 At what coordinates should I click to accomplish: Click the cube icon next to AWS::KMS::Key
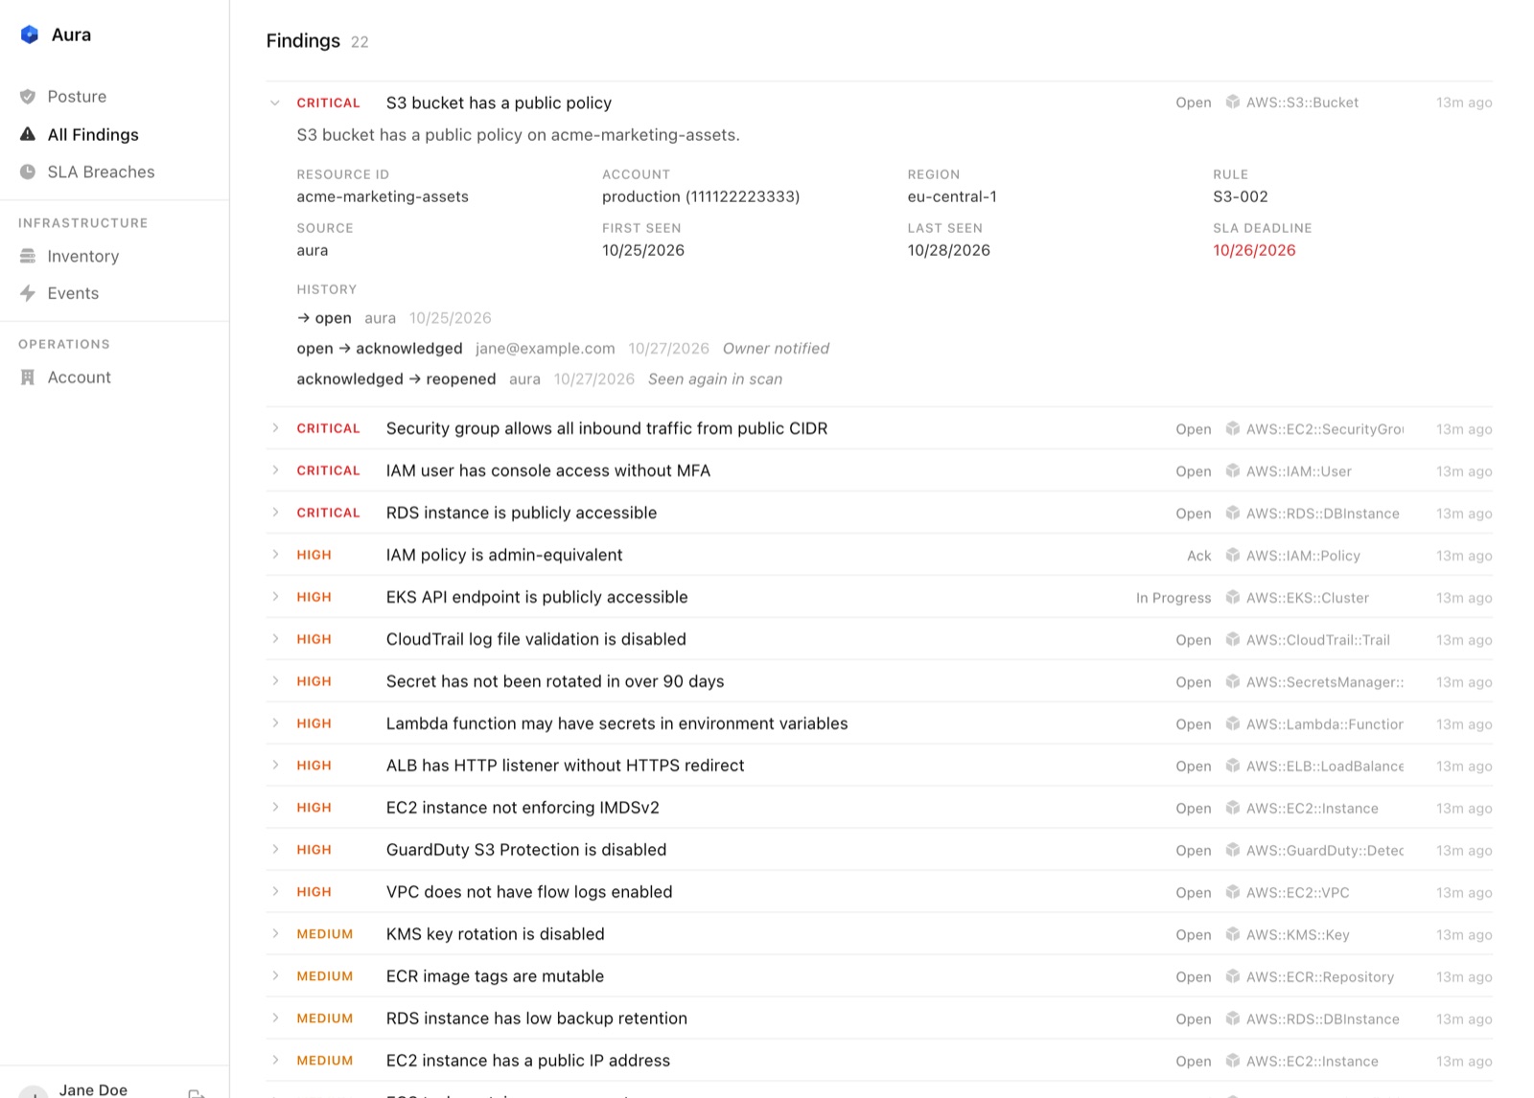tap(1233, 934)
